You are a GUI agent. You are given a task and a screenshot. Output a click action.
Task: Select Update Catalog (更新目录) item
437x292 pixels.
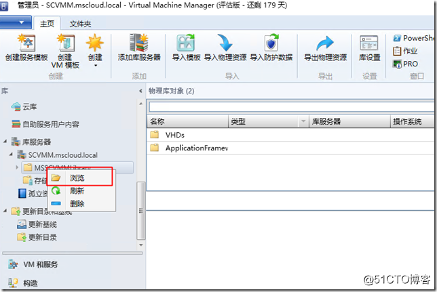pyautogui.click(x=37, y=237)
